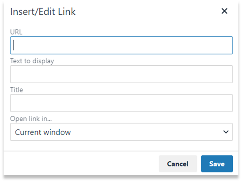The height and width of the screenshot is (182, 242).
Task: Place cursor in the Title input box
Action: pos(121,103)
